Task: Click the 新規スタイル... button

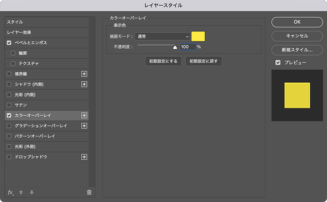Action: (x=297, y=50)
